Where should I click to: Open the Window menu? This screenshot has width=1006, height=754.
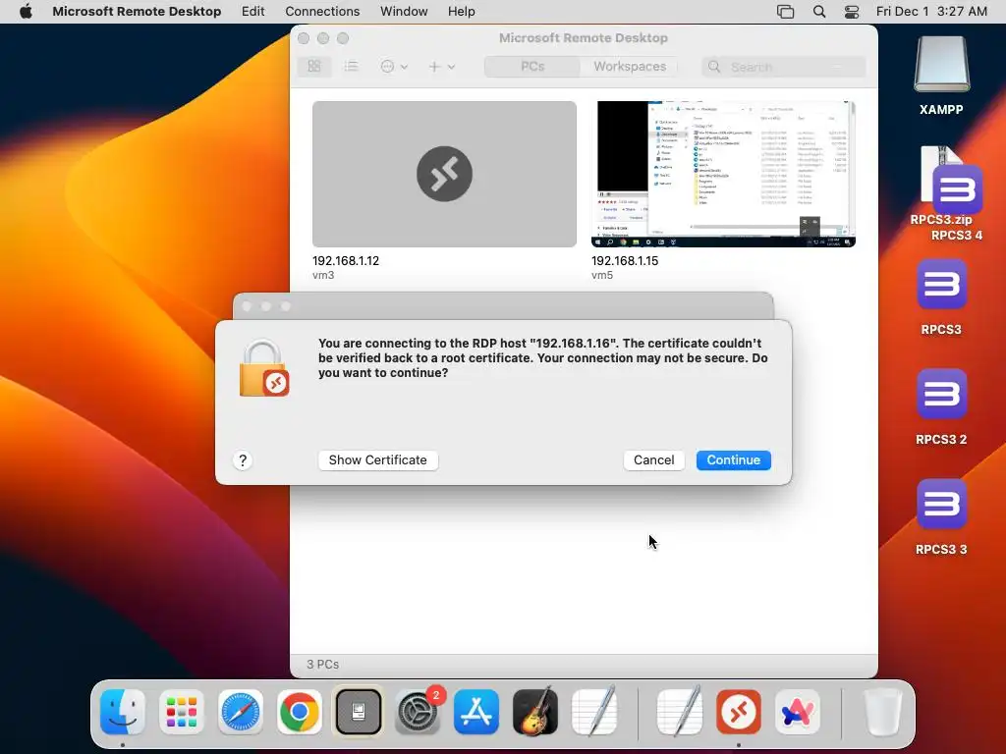(x=404, y=12)
